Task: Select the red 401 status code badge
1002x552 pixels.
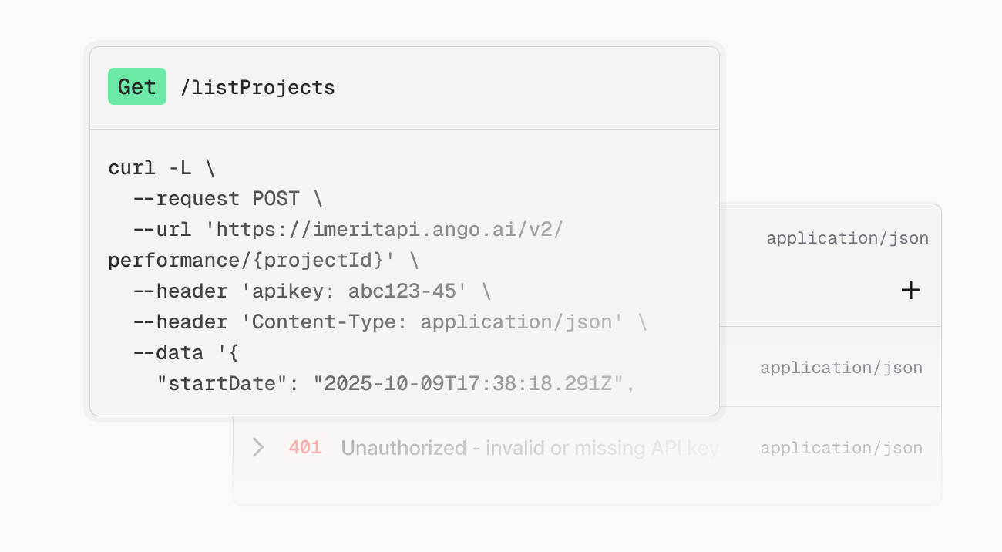Action: click(x=305, y=447)
